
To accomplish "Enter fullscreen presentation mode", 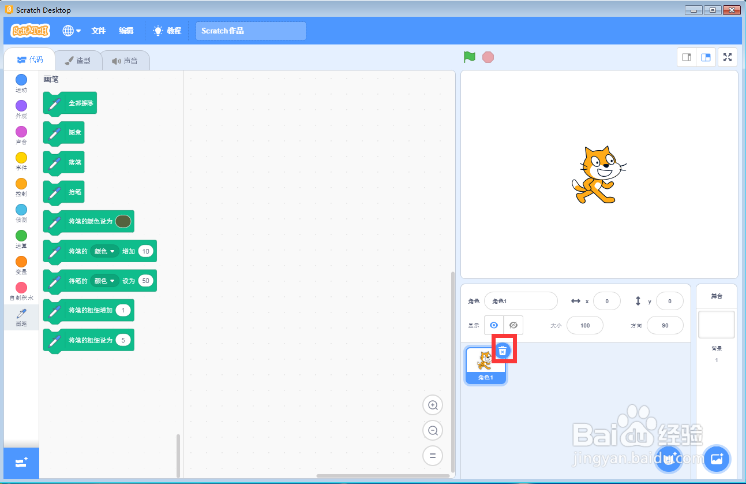I will [x=727, y=57].
